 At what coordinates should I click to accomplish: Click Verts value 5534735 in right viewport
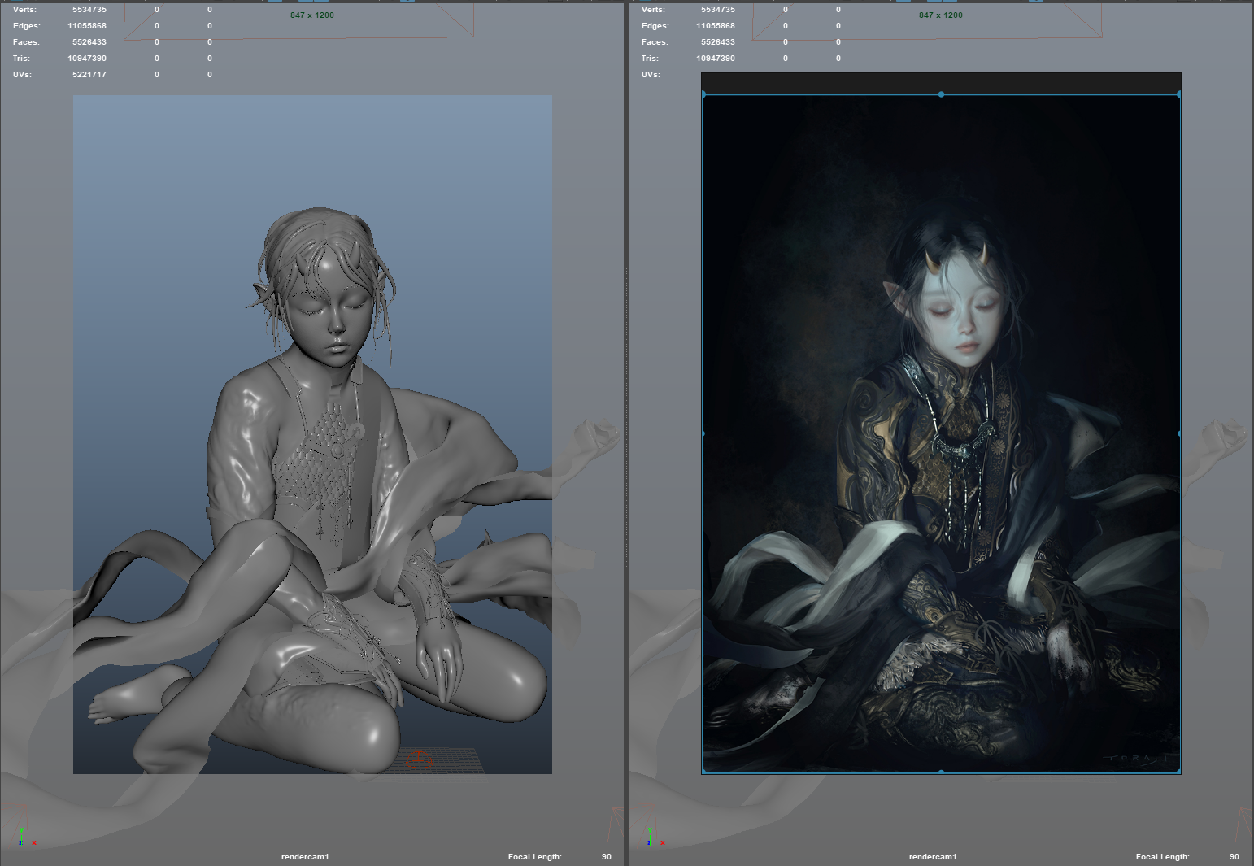pyautogui.click(x=718, y=10)
